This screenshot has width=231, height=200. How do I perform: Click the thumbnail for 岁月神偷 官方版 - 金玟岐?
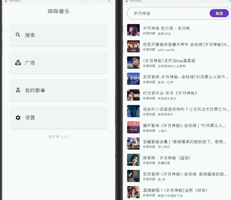pyautogui.click(x=133, y=30)
